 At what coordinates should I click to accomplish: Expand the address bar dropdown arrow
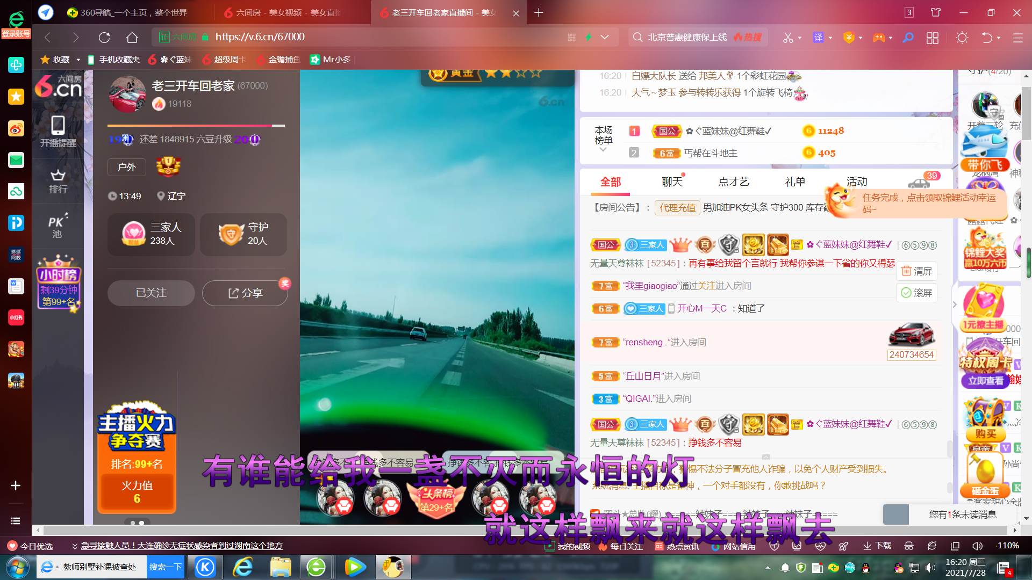coord(605,37)
